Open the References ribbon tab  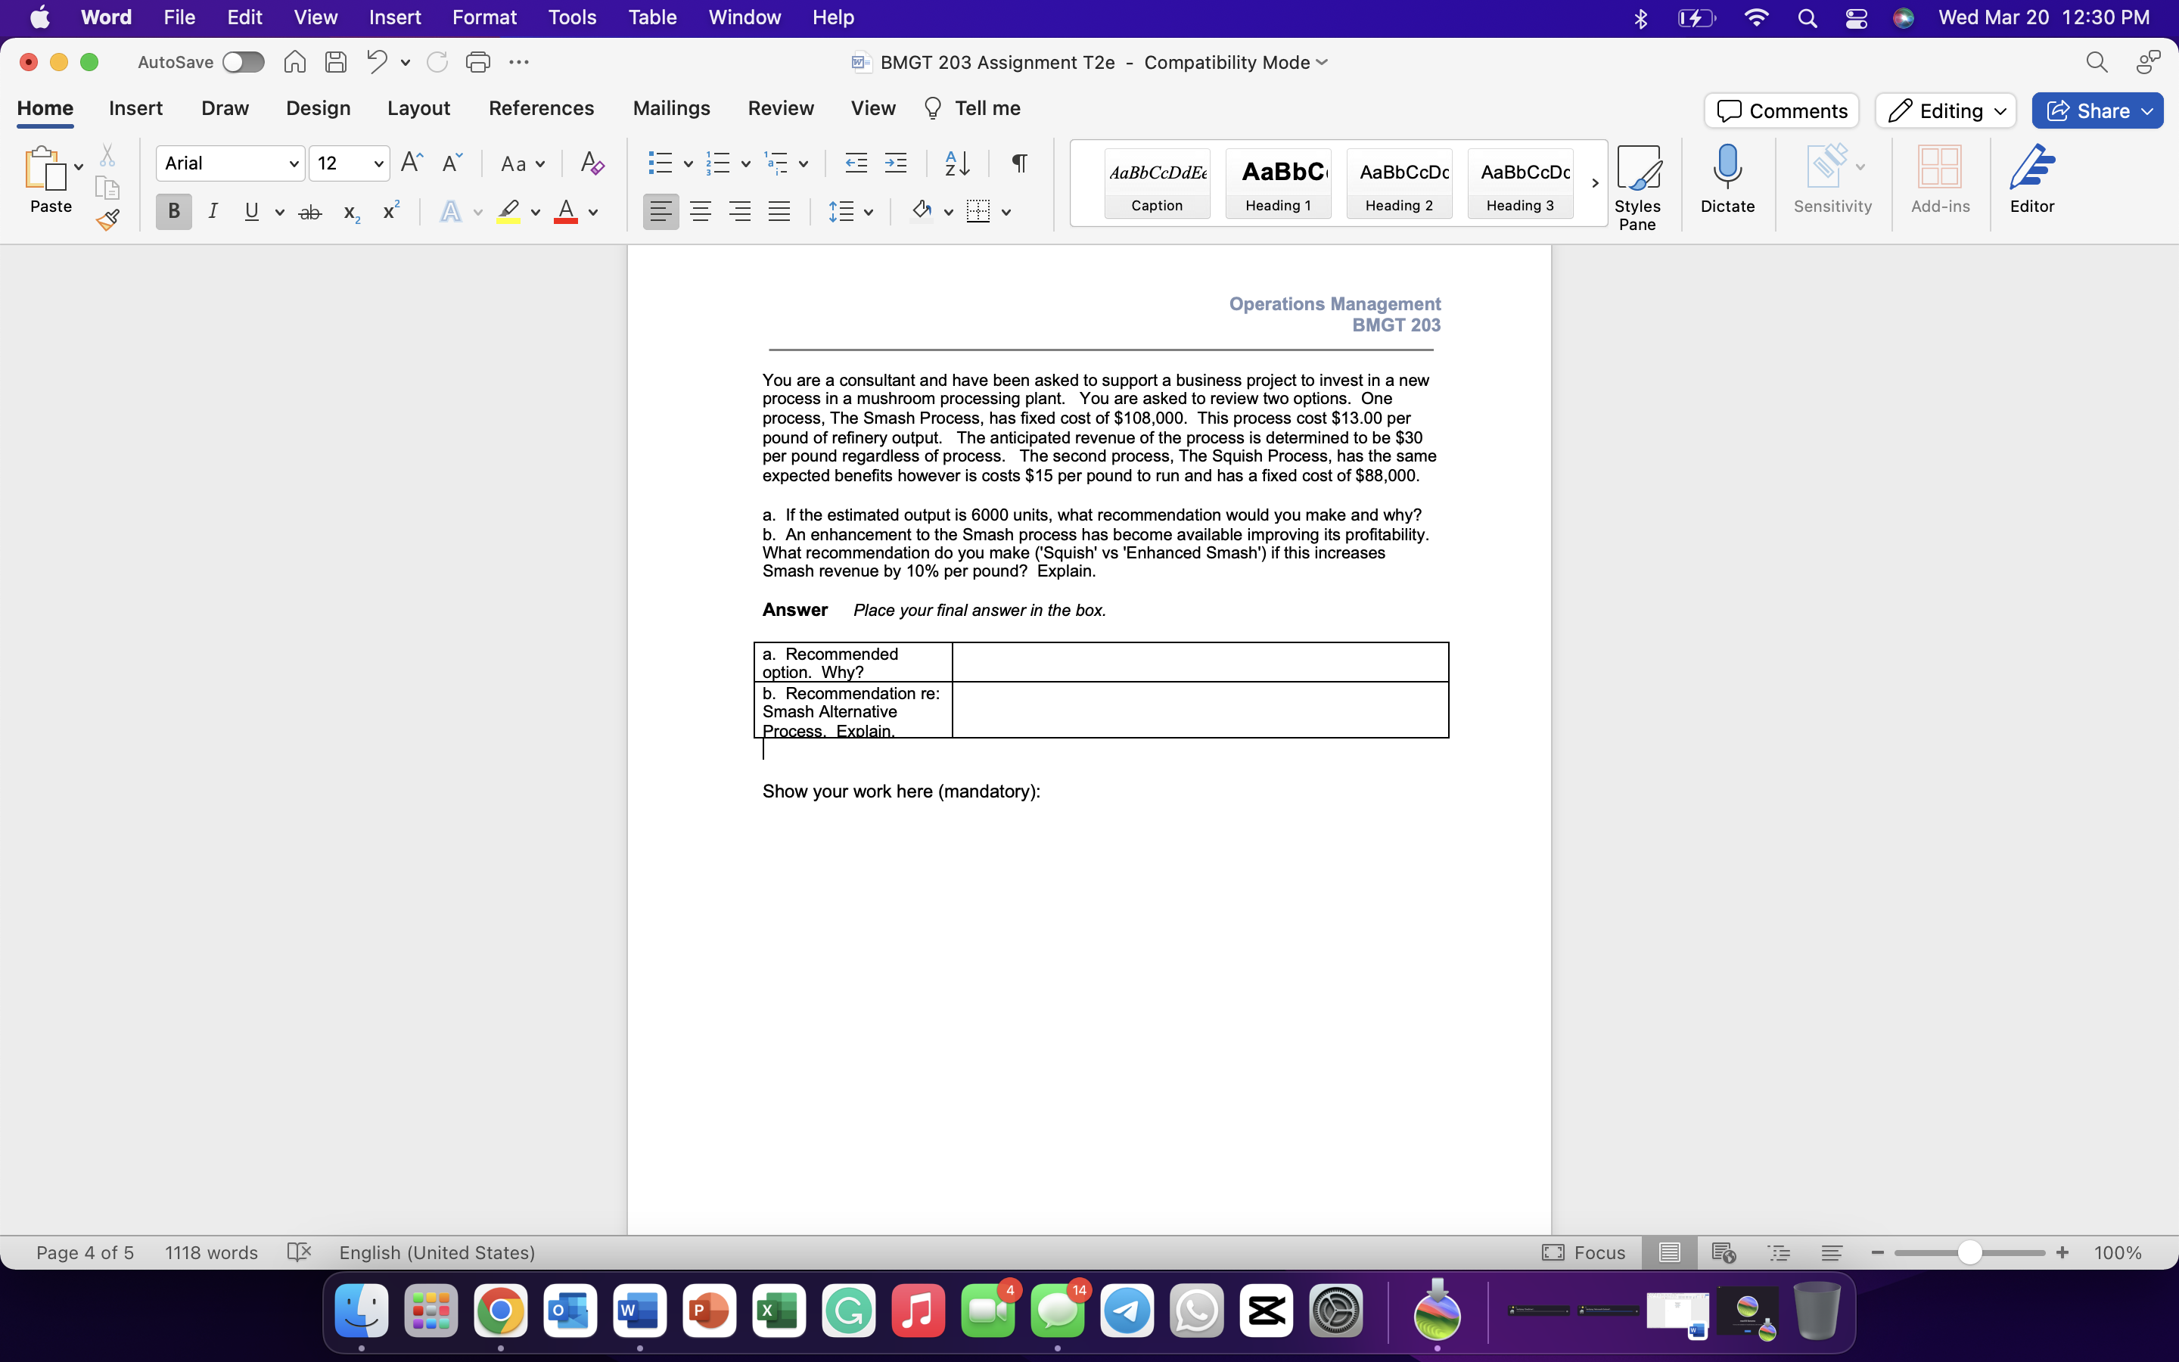click(x=541, y=108)
